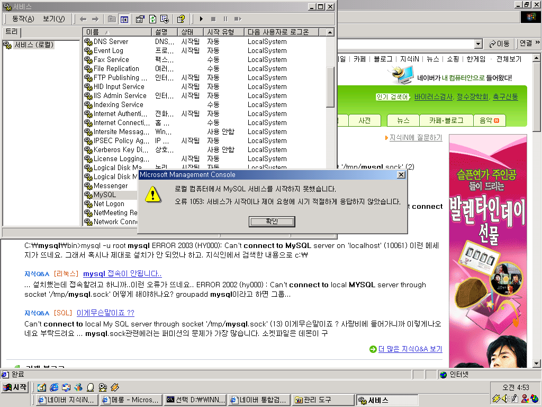Click the Pause Service icon
Viewport: 542px width, 407px height.
click(x=225, y=19)
